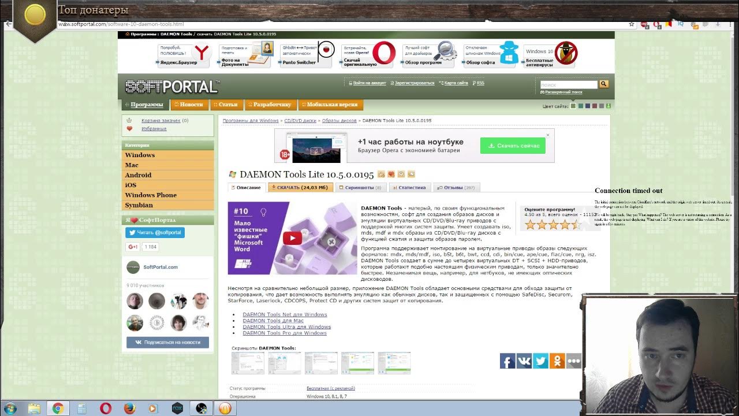The image size is (739, 416).
Task: Open the Punto Switcher banner
Action: tap(307, 55)
